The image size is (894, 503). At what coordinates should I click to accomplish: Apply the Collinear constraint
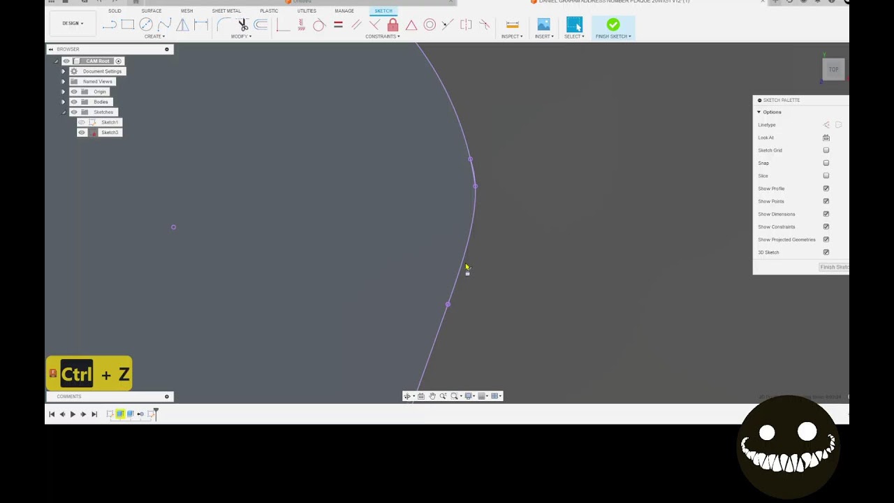448,25
